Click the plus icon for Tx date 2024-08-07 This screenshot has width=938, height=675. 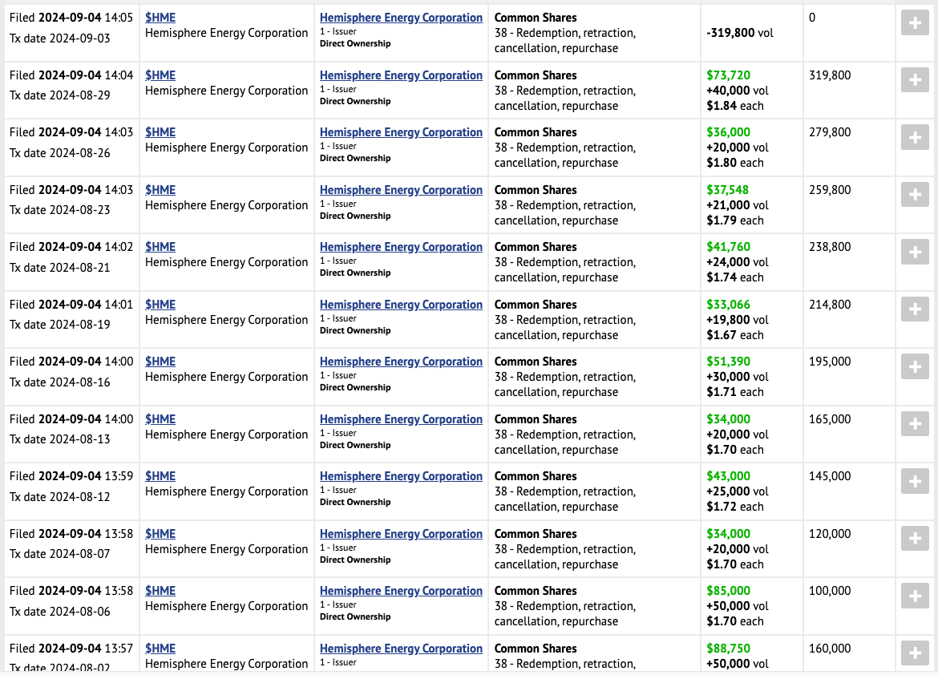pyautogui.click(x=915, y=538)
